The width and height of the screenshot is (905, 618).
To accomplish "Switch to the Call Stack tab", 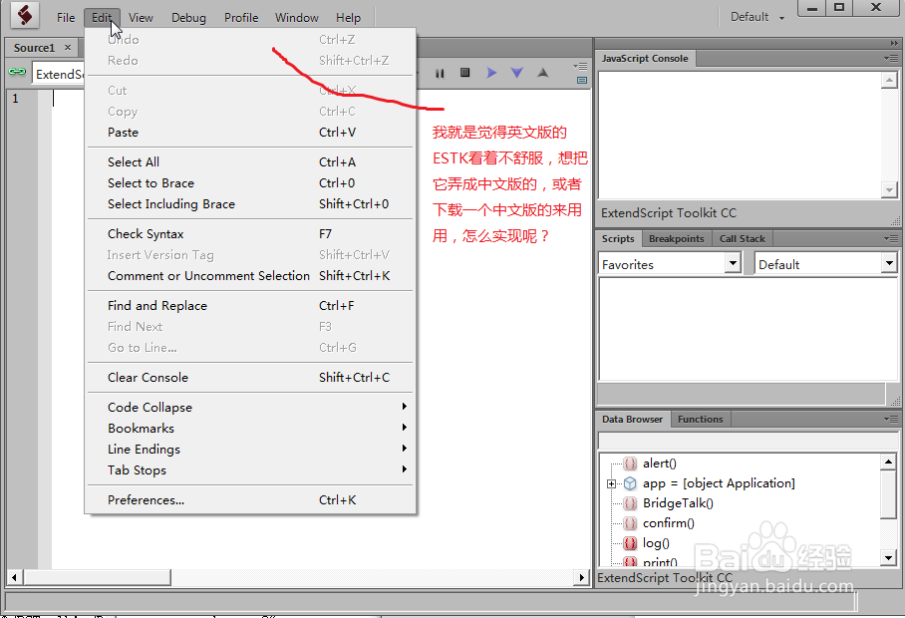I will click(742, 238).
